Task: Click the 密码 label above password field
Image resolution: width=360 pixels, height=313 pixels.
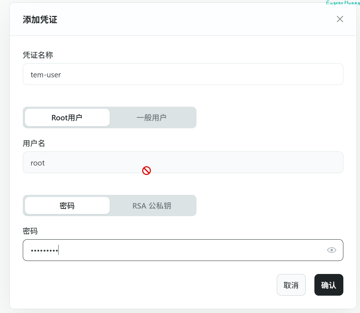Action: click(x=30, y=231)
